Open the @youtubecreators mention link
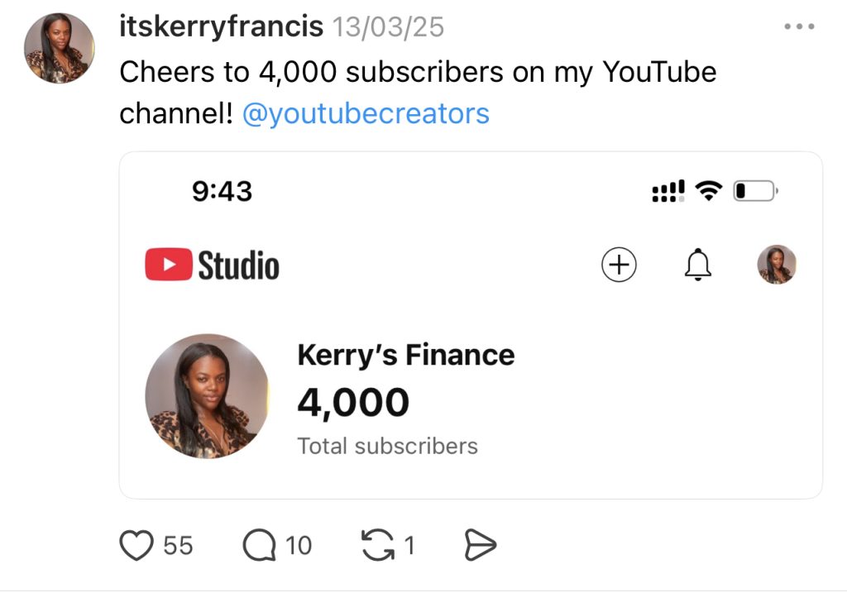 click(366, 113)
